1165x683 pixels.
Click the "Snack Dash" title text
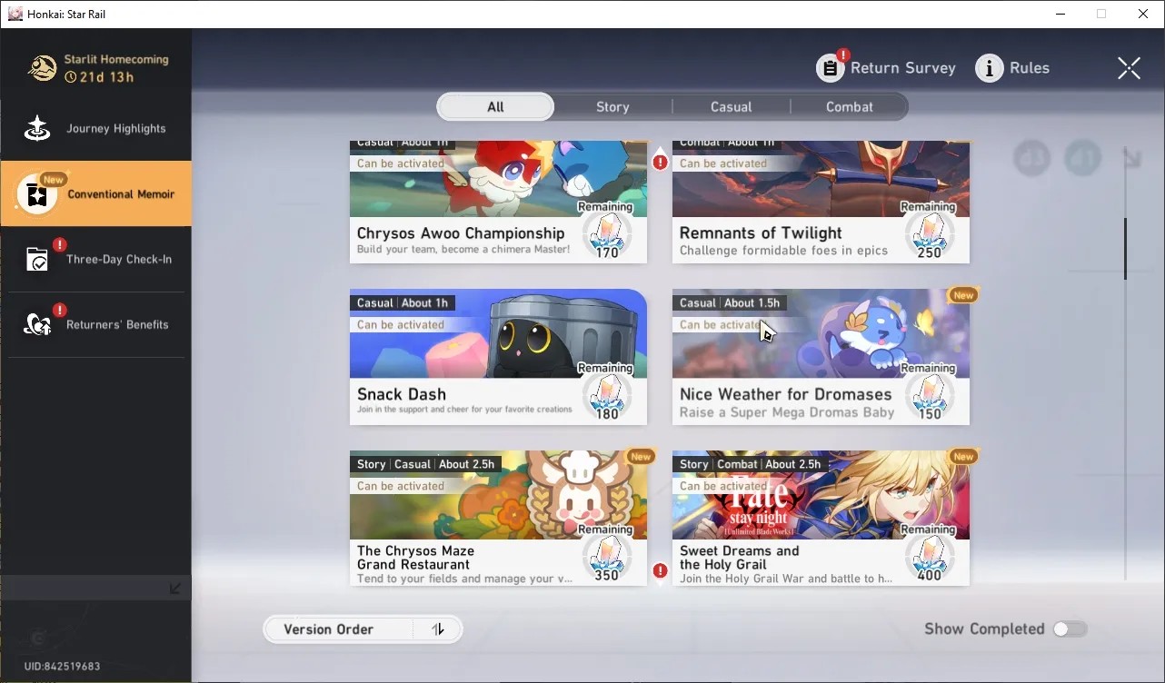402,394
